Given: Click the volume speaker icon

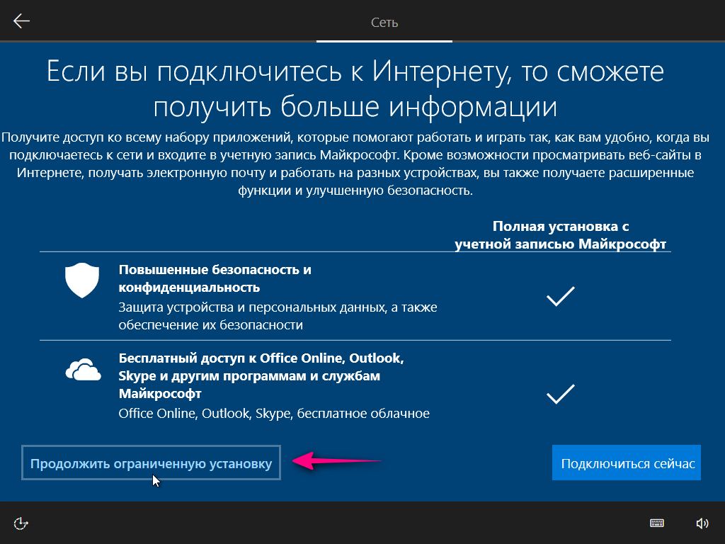Looking at the screenshot, I should click(x=702, y=523).
